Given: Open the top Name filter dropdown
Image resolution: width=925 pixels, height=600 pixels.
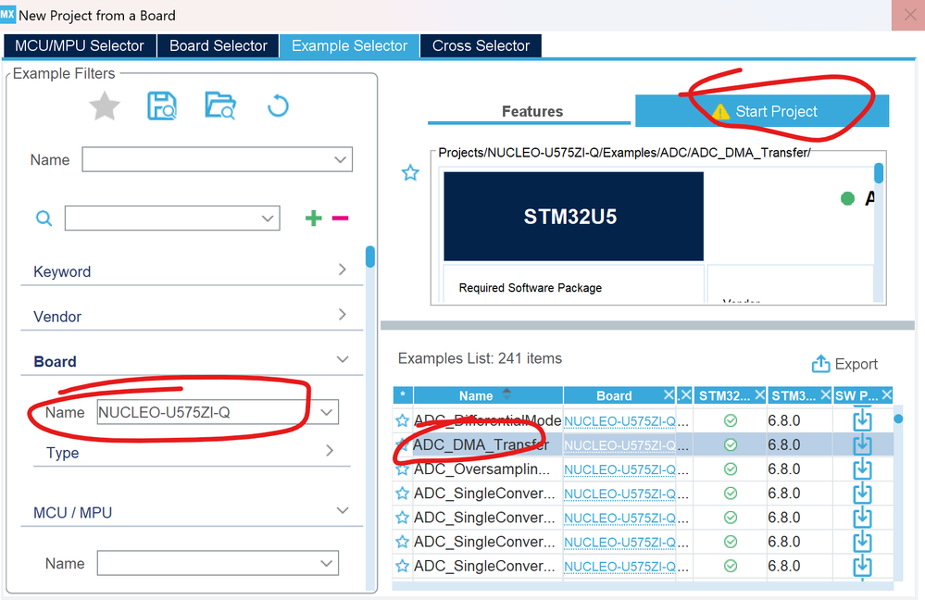Looking at the screenshot, I should [340, 159].
